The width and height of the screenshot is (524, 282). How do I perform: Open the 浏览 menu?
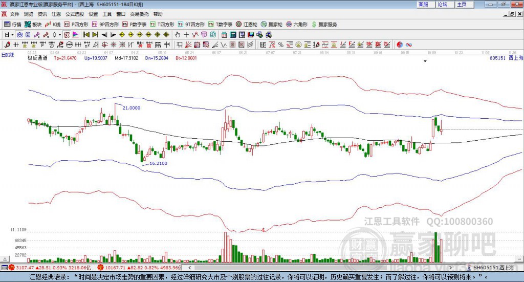click(x=29, y=14)
